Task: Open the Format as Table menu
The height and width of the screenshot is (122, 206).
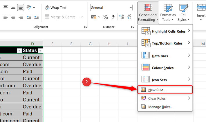Action: click(168, 13)
